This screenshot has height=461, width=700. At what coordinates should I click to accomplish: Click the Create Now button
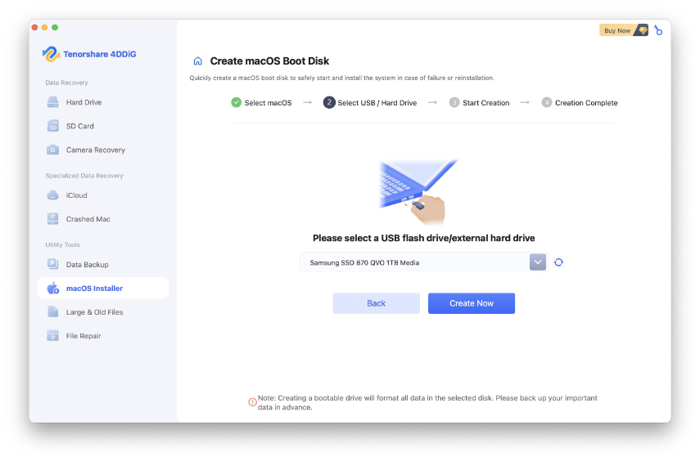coord(472,303)
